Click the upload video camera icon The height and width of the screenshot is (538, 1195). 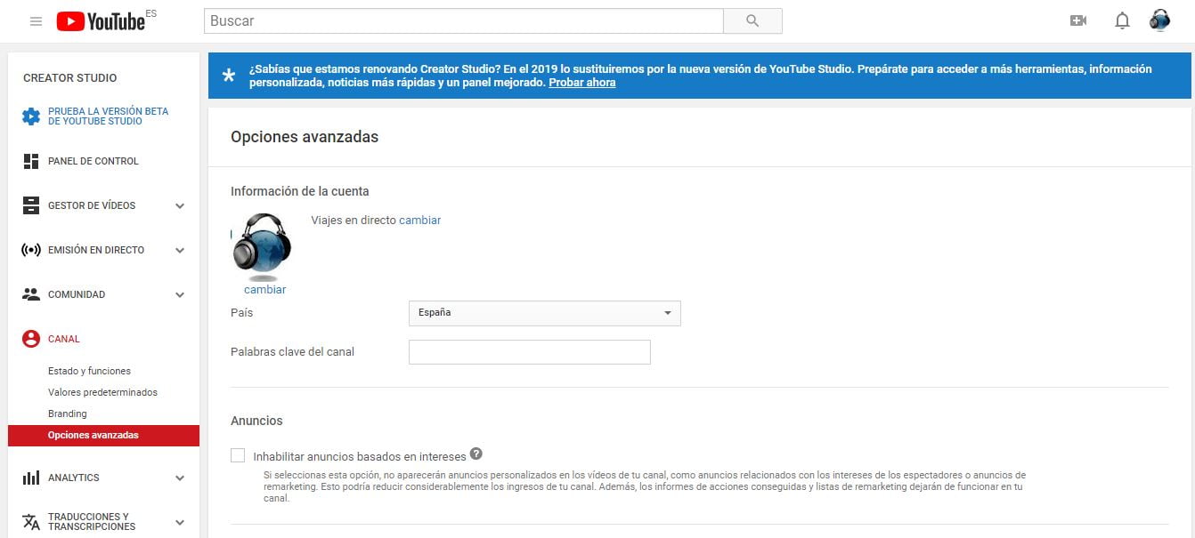(x=1078, y=20)
